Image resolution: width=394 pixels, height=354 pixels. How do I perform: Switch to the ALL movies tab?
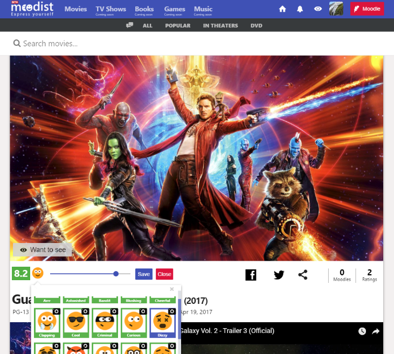tap(148, 26)
